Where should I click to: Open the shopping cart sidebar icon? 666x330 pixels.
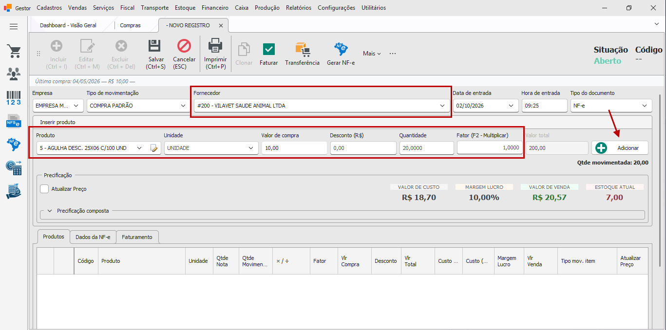point(14,51)
